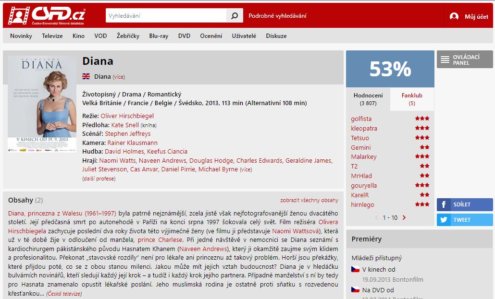
Task: Select the Hodnocení tab
Action: pyautogui.click(x=368, y=99)
